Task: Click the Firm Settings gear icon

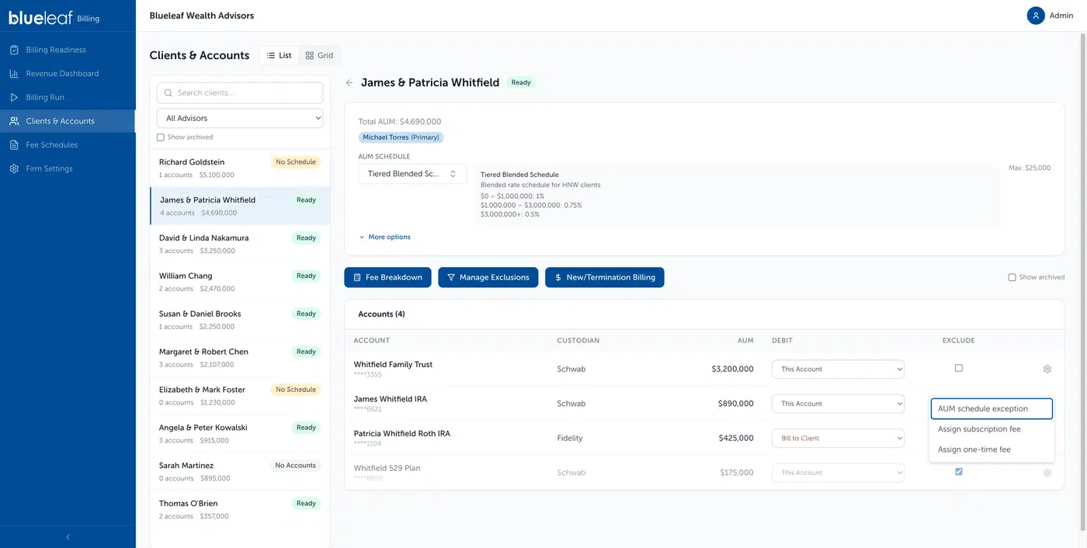Action: [x=14, y=168]
